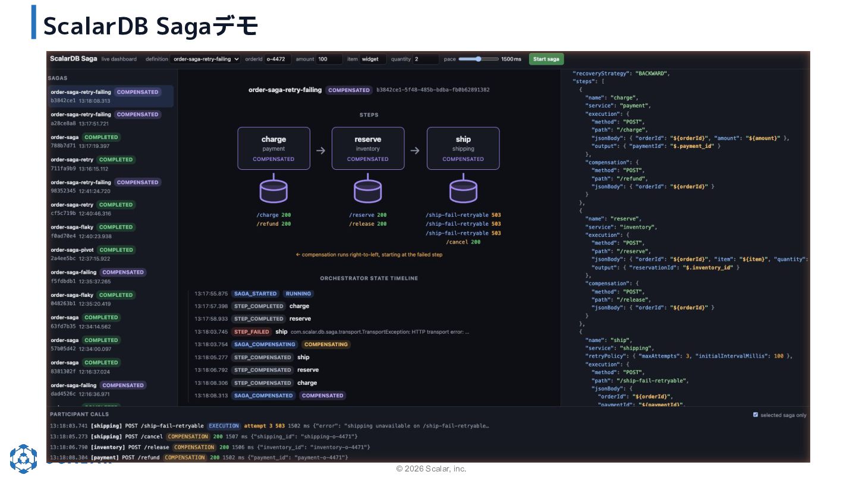Select saga 57b05d42 order-saga
The height and width of the screenshot is (481, 856).
point(111,344)
